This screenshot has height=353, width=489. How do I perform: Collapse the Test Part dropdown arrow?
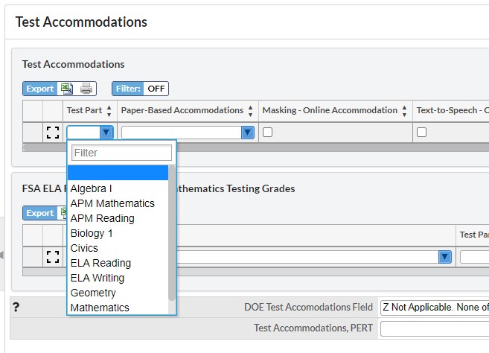[x=106, y=133]
